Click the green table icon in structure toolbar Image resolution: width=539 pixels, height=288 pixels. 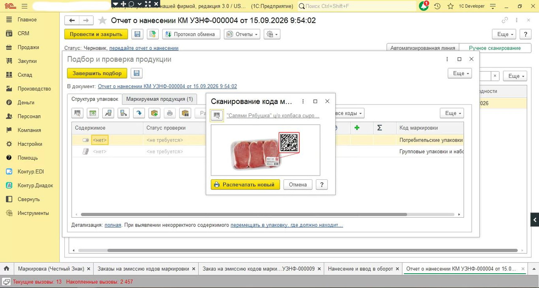(x=93, y=113)
